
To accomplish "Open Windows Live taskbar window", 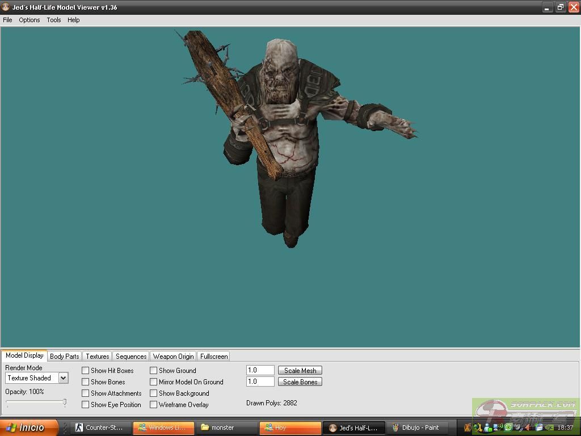I will 163,428.
